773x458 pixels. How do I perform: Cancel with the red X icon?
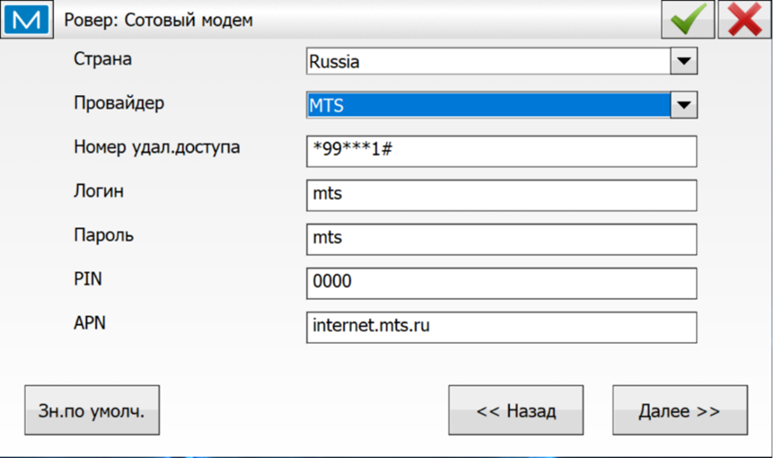coord(745,19)
